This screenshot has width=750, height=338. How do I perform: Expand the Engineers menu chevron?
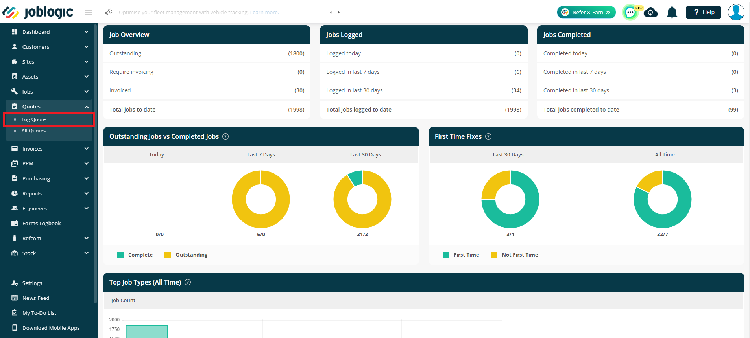pos(87,208)
